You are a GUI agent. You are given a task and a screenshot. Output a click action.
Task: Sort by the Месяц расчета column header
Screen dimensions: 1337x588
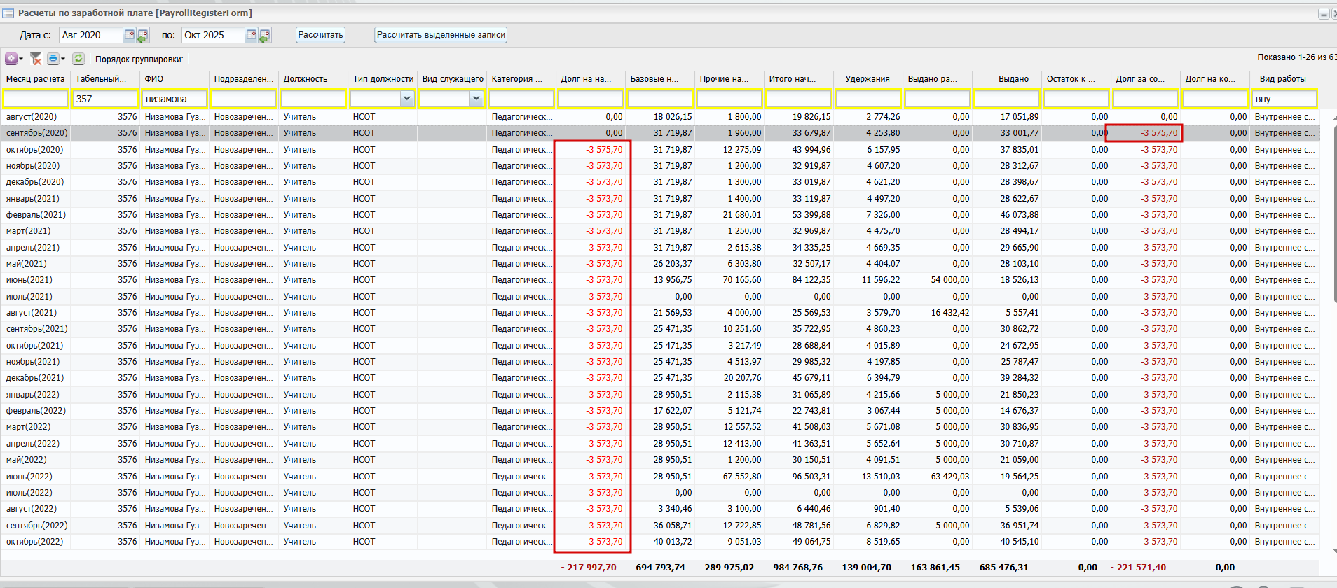click(35, 79)
